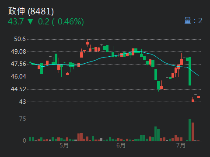Click the 50.6 price axis label
Image resolution: width=210 pixels, height=157 pixels.
(x=20, y=39)
